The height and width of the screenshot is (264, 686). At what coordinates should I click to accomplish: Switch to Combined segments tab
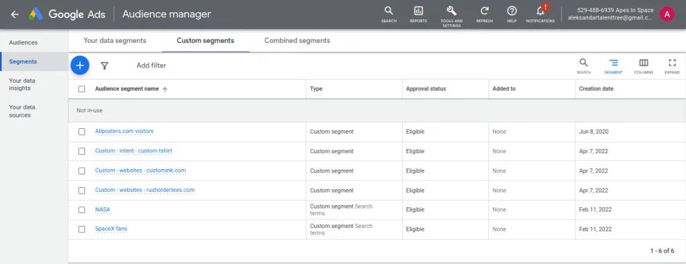click(297, 41)
